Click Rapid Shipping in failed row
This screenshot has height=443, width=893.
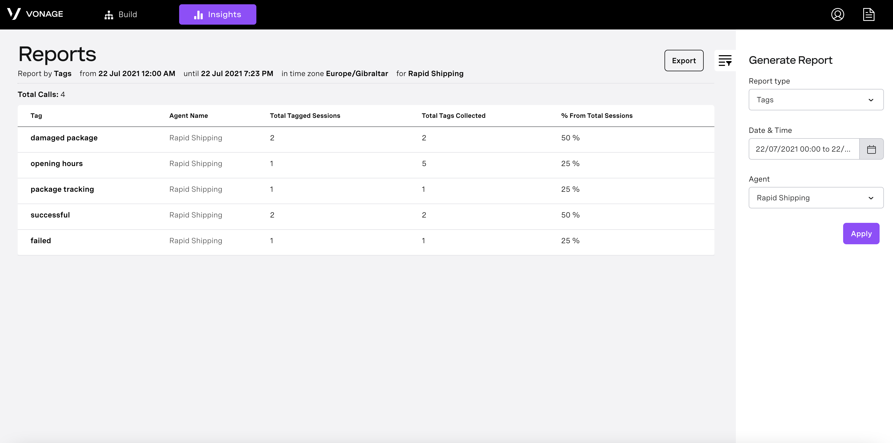[x=195, y=240]
